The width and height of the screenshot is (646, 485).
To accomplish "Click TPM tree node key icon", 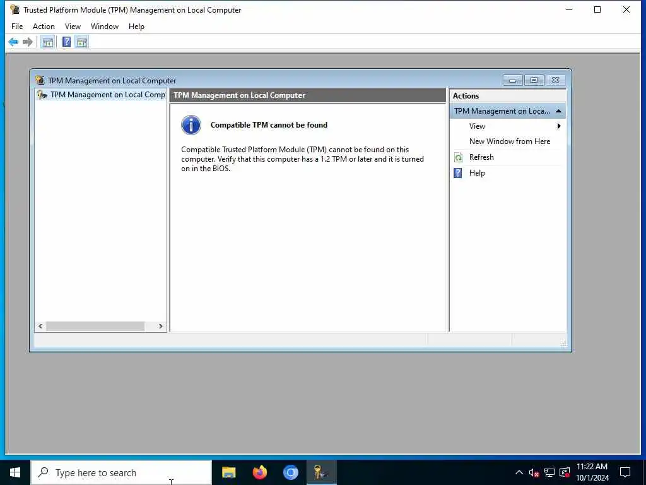I will click(42, 95).
